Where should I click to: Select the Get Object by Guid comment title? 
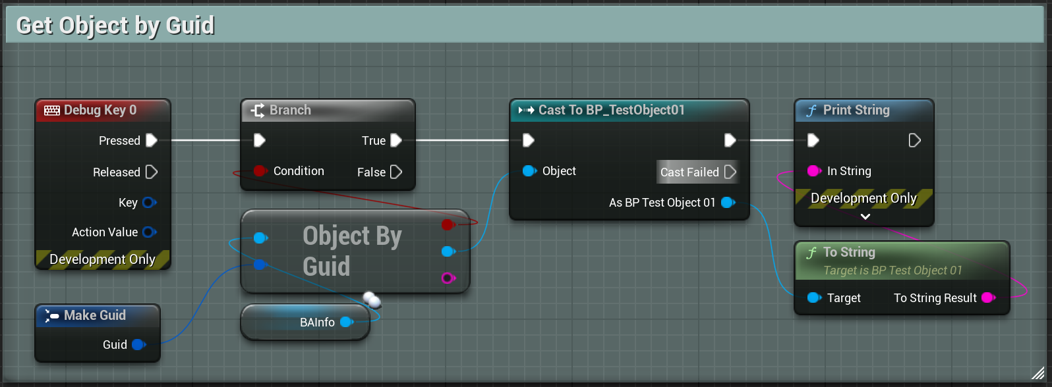coord(115,26)
